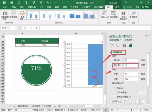Click the 选择数据 icon
Viewport: 152px width, 112px height.
pos(114,14)
